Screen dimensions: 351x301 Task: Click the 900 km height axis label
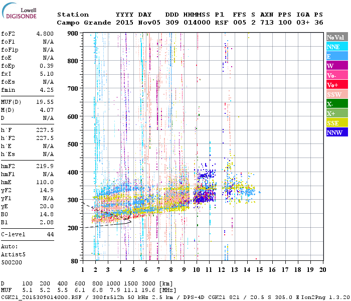[73, 34]
